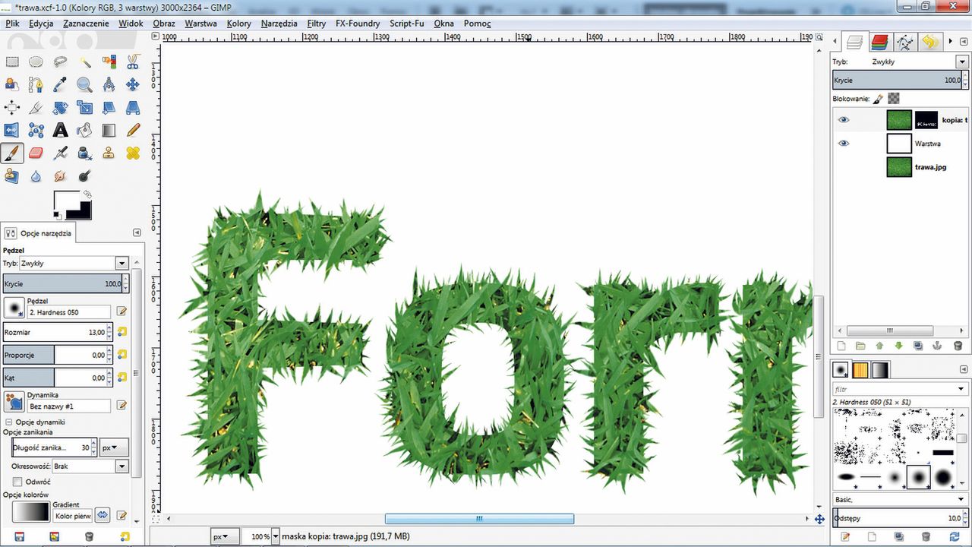972x547 pixels.
Task: Enable the Odwróć checkbox
Action: (17, 482)
